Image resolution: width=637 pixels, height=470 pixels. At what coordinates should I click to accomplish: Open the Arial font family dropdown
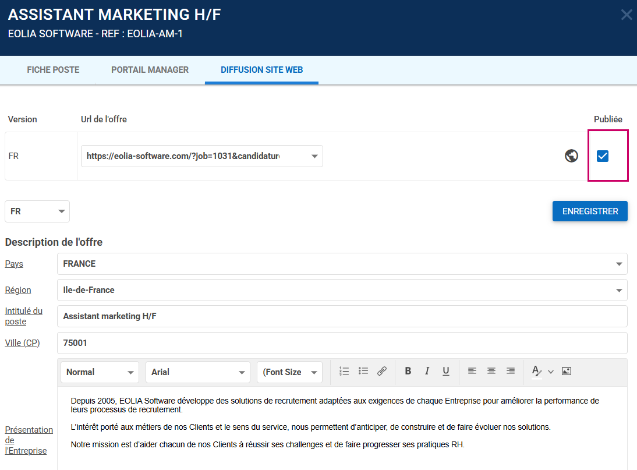(197, 372)
